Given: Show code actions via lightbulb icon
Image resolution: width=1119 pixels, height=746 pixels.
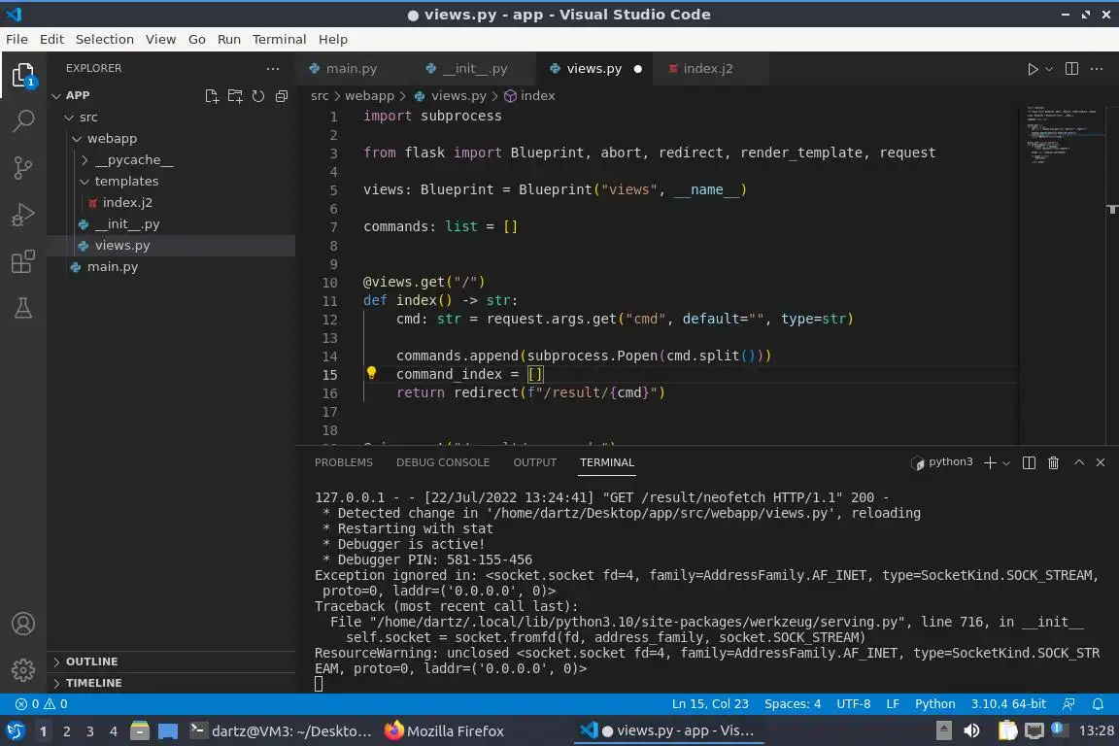Looking at the screenshot, I should 371,372.
